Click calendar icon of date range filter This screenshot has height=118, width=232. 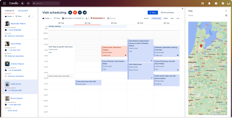(63, 18)
